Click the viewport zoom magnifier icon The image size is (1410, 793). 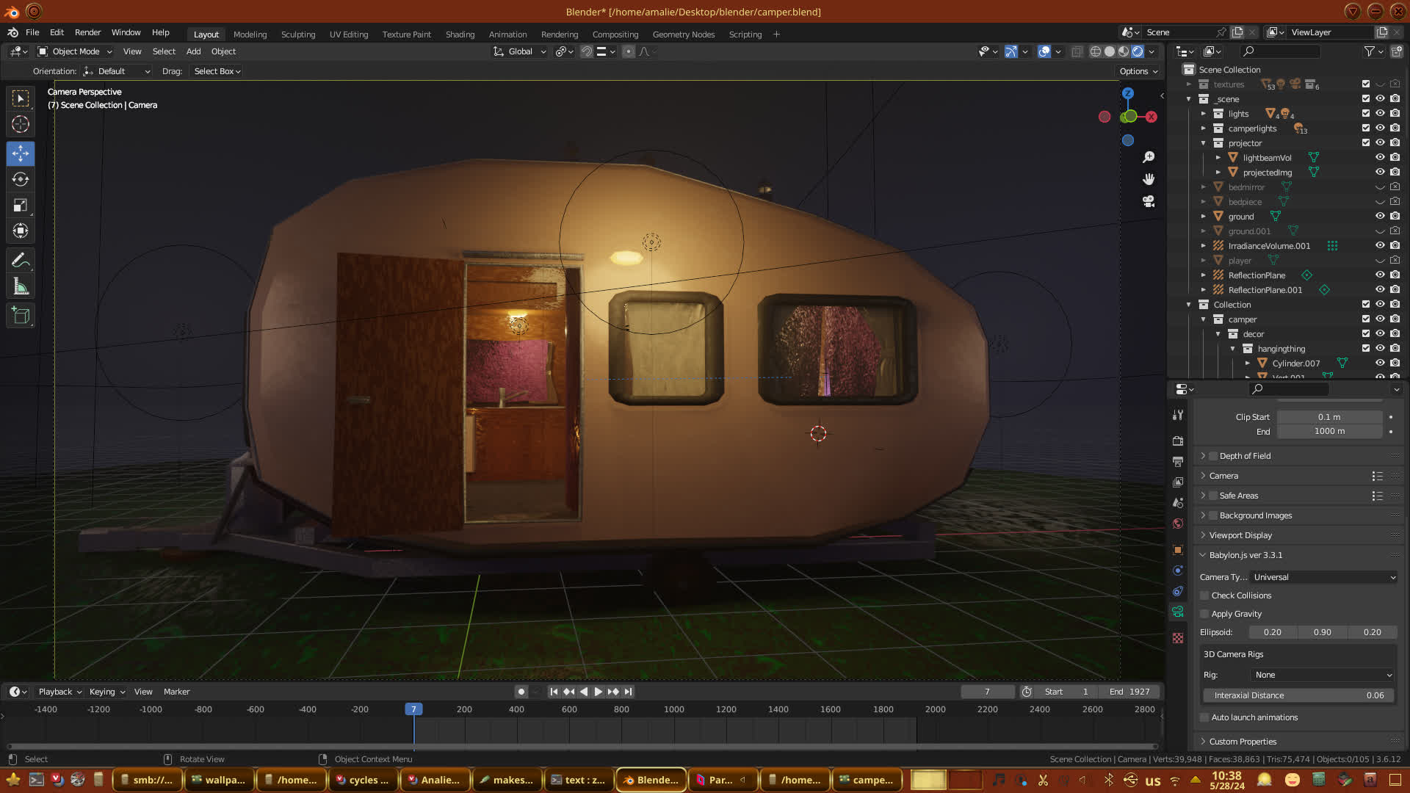click(1149, 157)
